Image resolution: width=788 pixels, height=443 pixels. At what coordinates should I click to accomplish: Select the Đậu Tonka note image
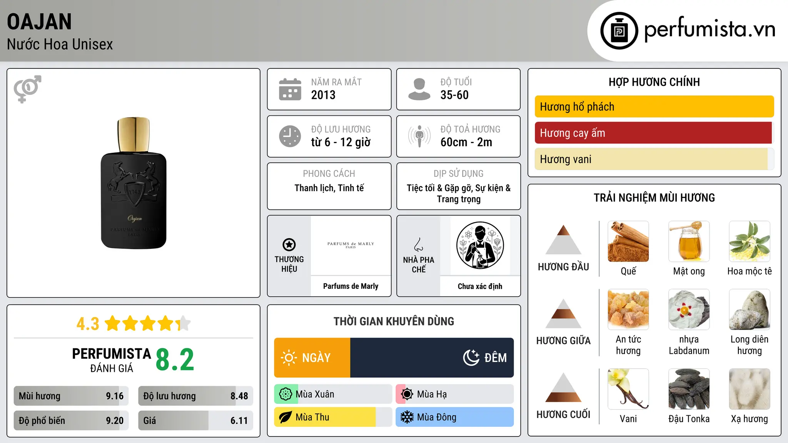tap(689, 389)
